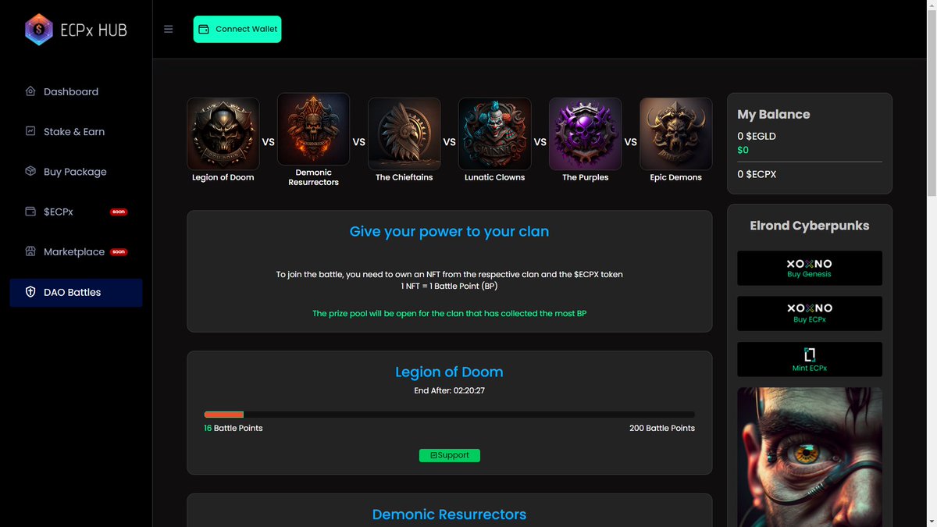Open Stake & Earn section

coord(76,131)
